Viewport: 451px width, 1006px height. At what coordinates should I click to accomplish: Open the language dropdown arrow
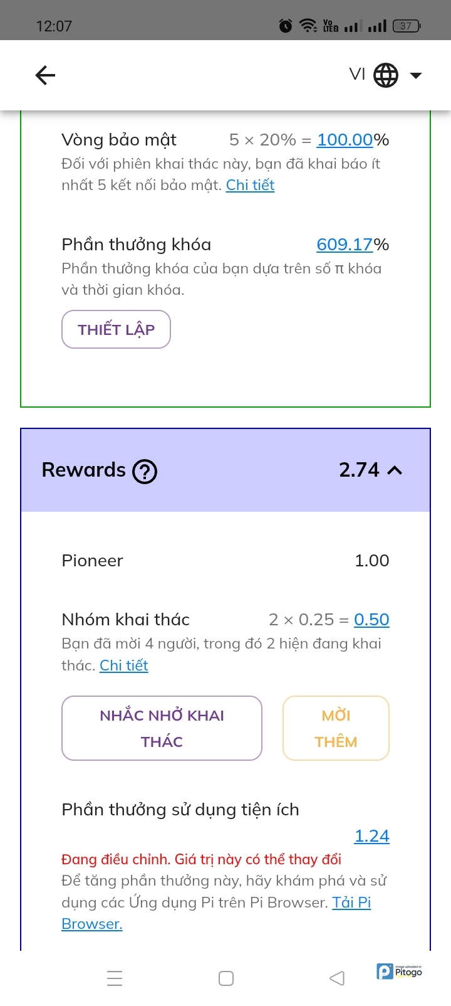(x=416, y=75)
